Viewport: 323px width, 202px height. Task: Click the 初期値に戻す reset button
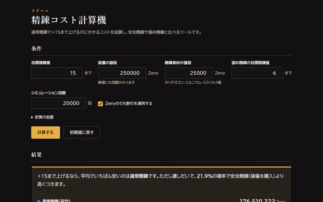pos(82,133)
